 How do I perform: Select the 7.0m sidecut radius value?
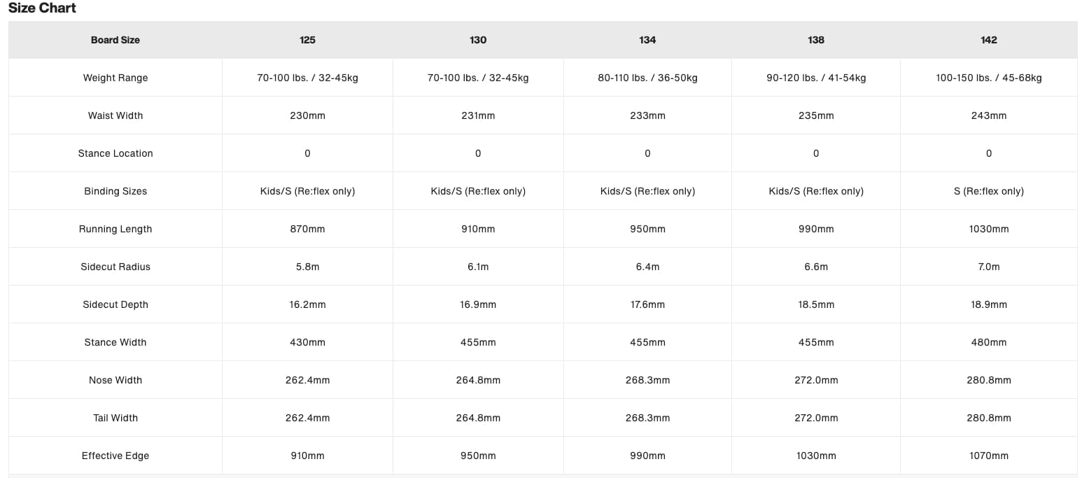point(988,267)
